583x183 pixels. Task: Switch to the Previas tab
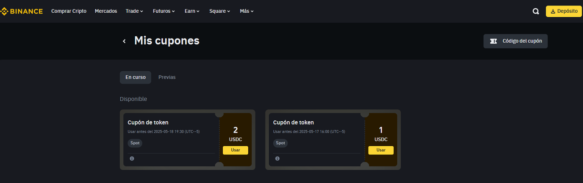pyautogui.click(x=167, y=77)
